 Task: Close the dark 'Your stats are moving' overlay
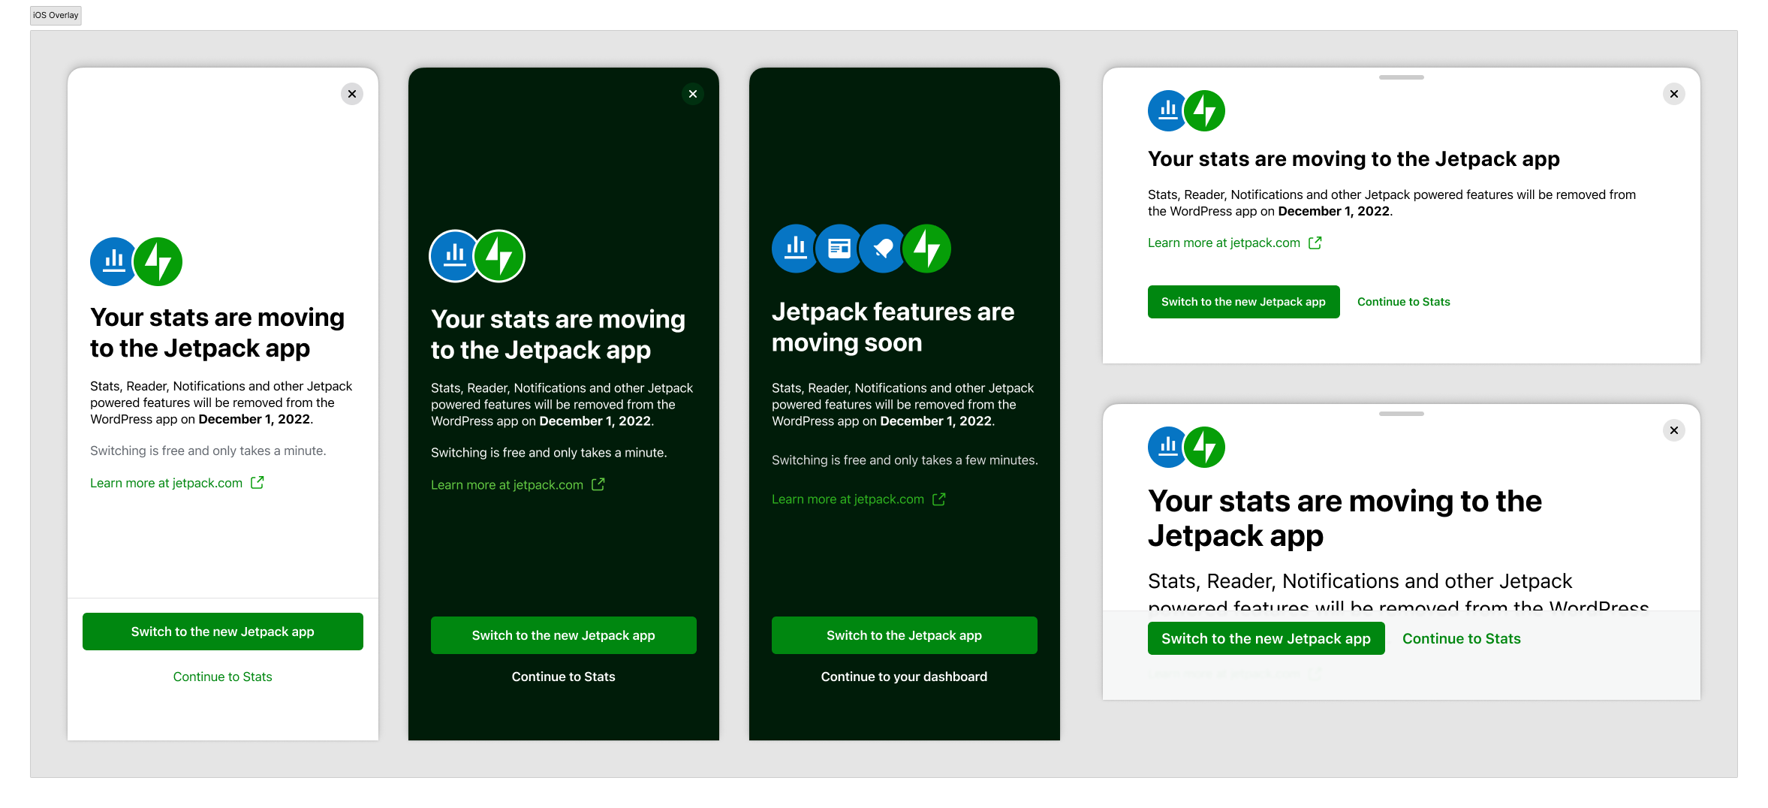click(x=693, y=94)
